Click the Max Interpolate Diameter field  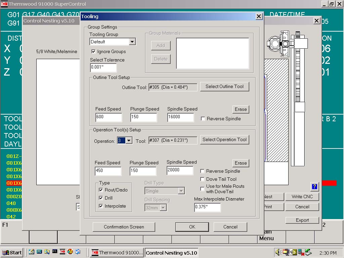point(207,207)
